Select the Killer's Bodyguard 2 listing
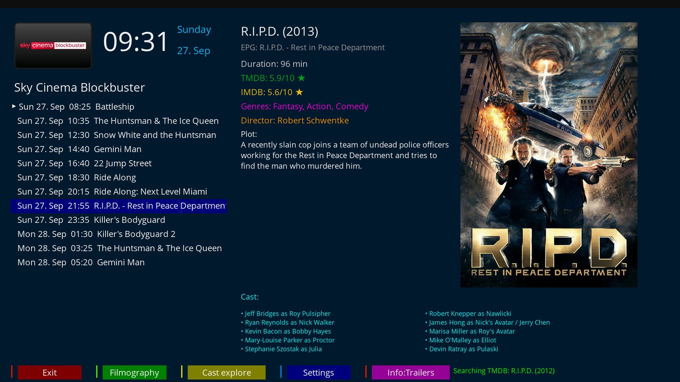This screenshot has width=680, height=382. [x=118, y=234]
